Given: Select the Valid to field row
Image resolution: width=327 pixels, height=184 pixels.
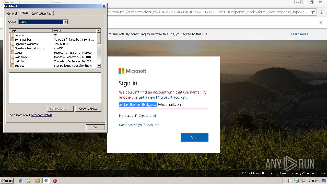Looking at the screenshot, I should 53,61.
